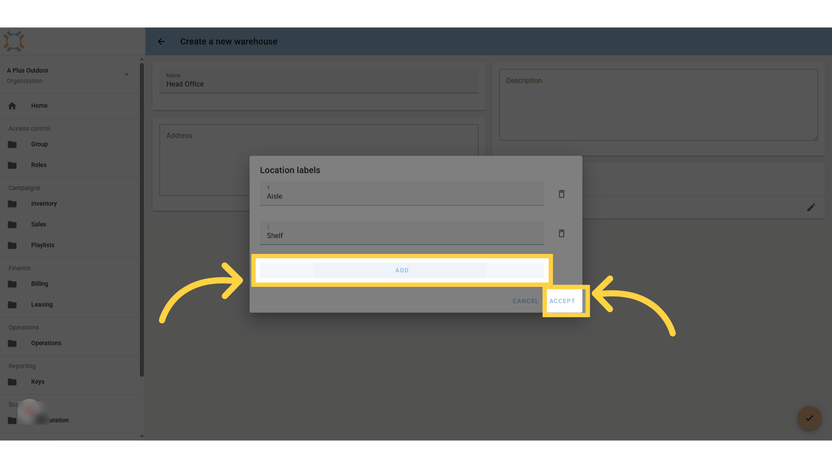This screenshot has height=468, width=832.
Task: Click the ACCEPT button
Action: [562, 301]
